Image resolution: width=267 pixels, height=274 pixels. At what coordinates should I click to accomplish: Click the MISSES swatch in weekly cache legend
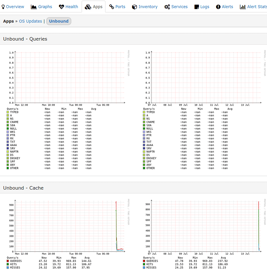144,267
